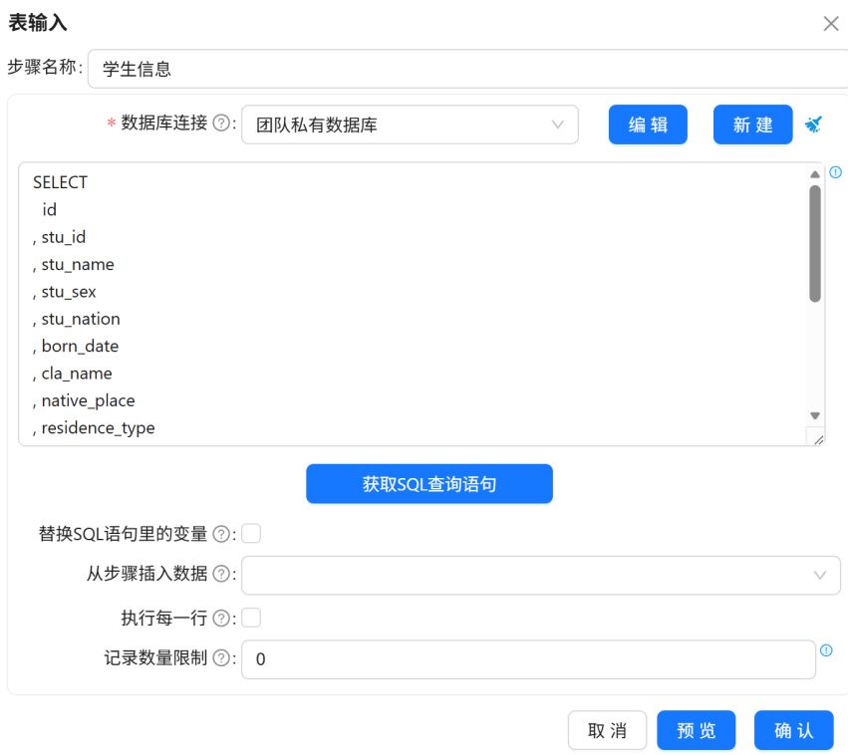This screenshot has width=848, height=755.
Task: Click the help icon for 从步骤插入数据
Action: [221, 574]
